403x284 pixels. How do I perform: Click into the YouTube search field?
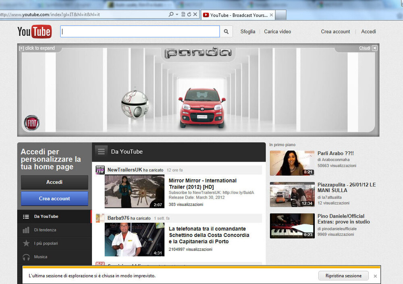coord(140,31)
